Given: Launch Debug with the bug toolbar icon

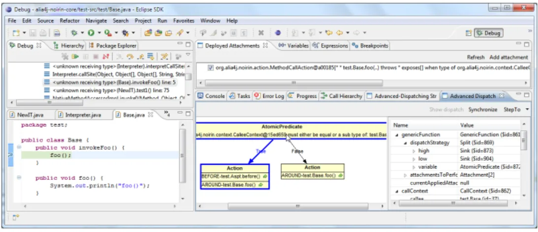Looking at the screenshot, I should (74, 33).
